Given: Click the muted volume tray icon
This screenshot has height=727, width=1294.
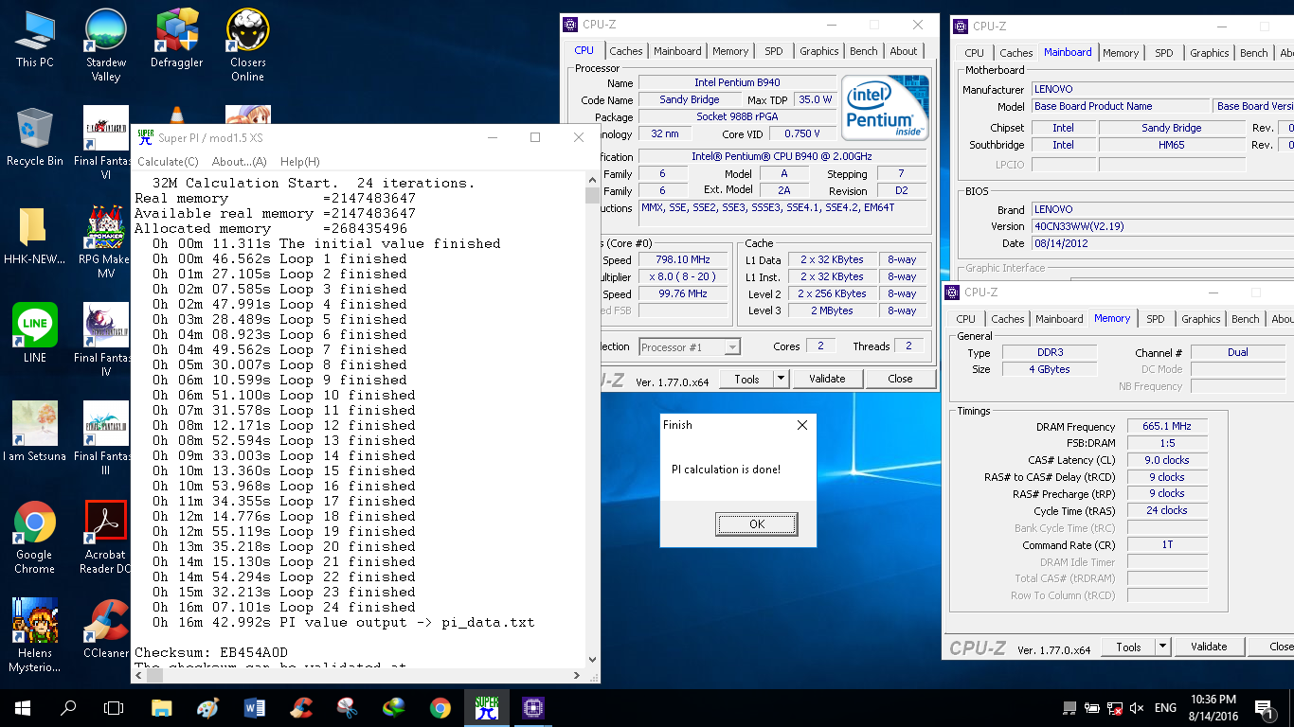Looking at the screenshot, I should point(1137,708).
